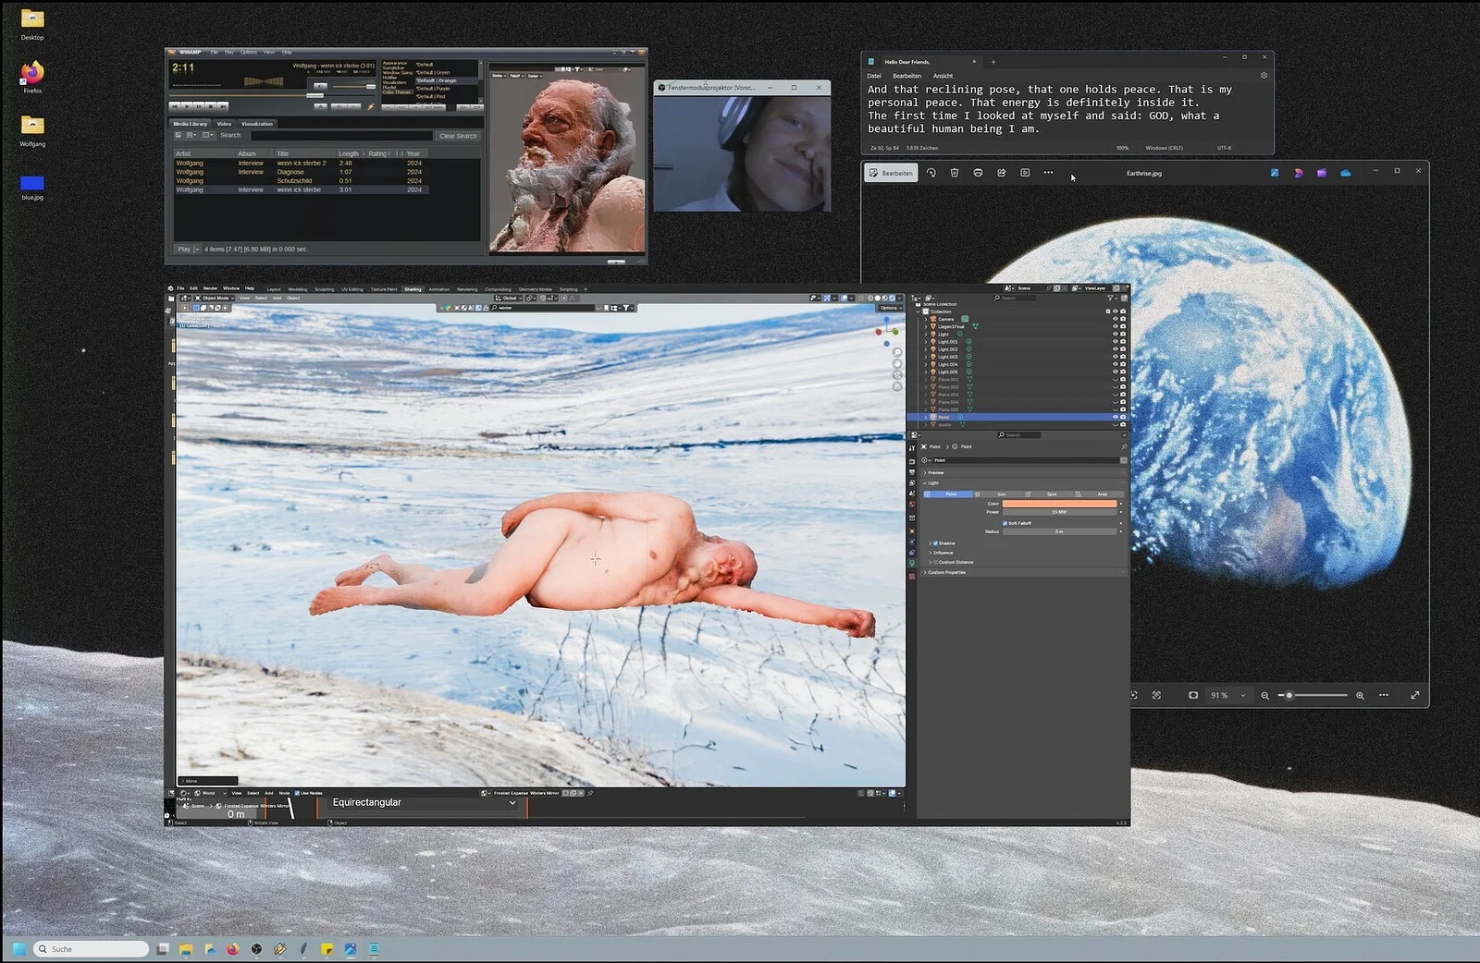Viewport: 1480px width, 963px height.
Task: Click the zoom in magnifier in Photos
Action: pyautogui.click(x=1360, y=695)
